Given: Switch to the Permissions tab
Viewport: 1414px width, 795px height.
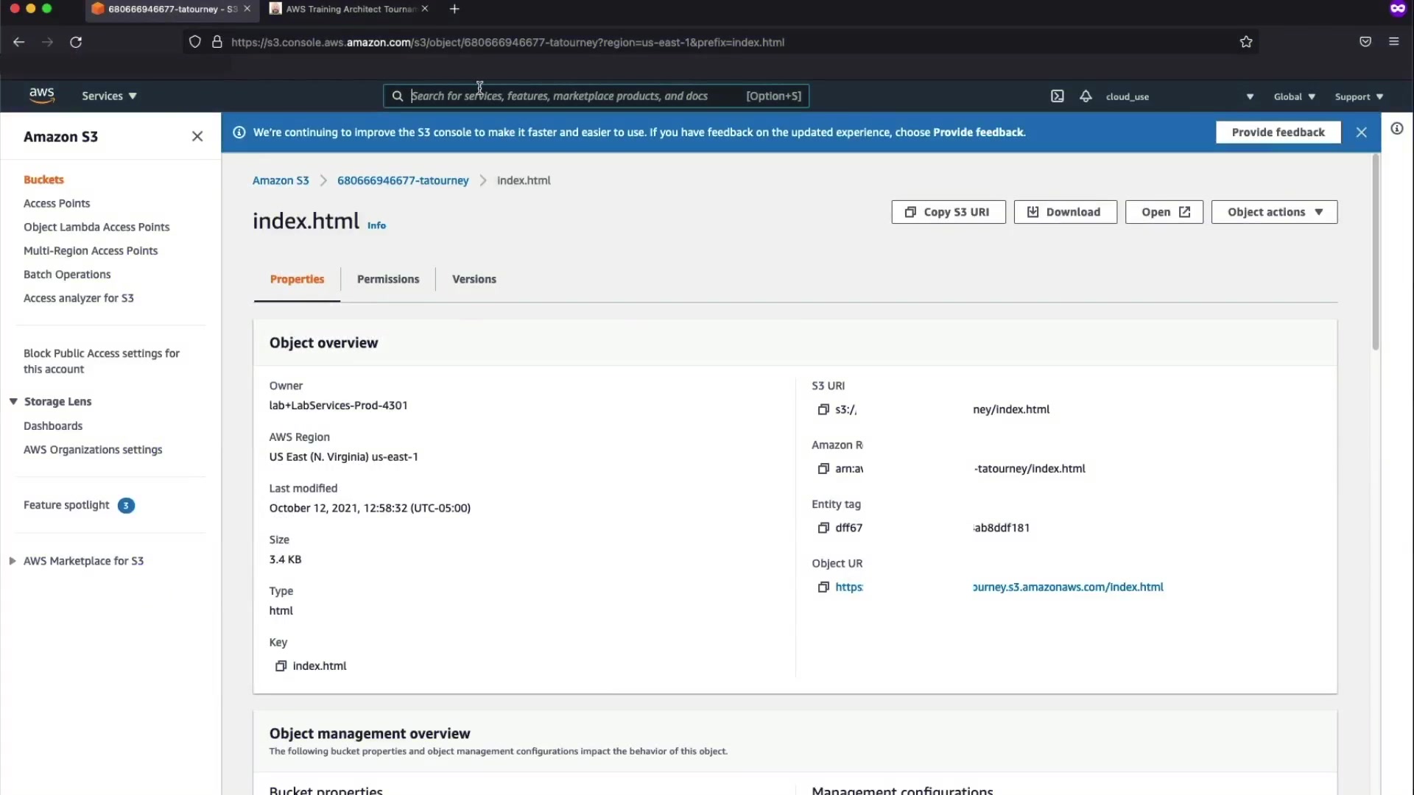Looking at the screenshot, I should point(388,280).
